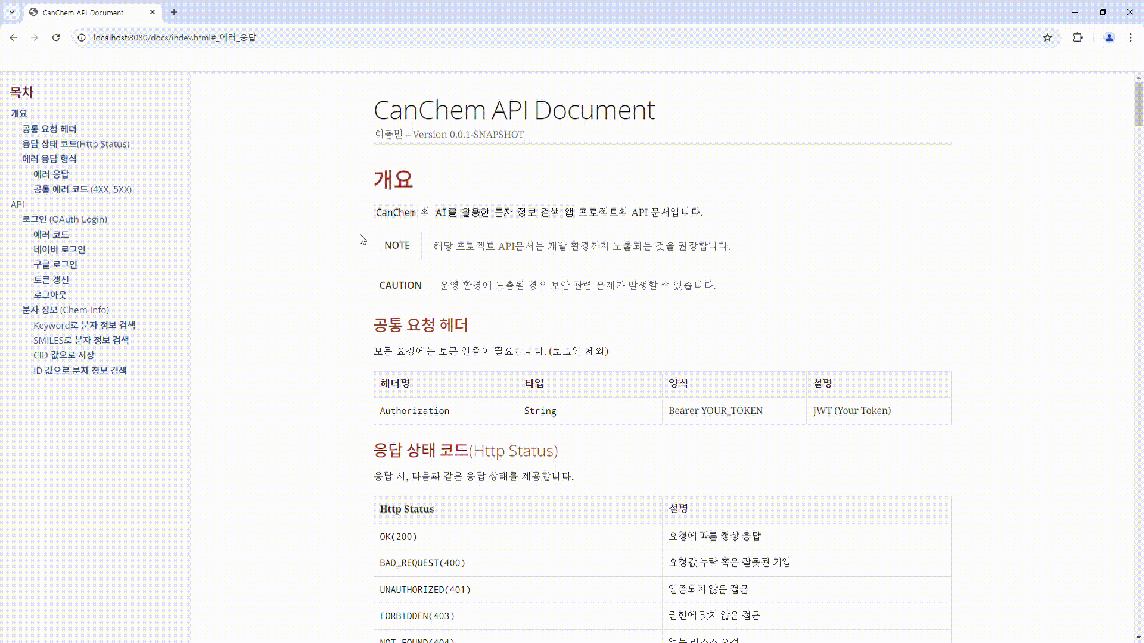
Task: Click the browser forward arrow
Action: click(x=35, y=38)
